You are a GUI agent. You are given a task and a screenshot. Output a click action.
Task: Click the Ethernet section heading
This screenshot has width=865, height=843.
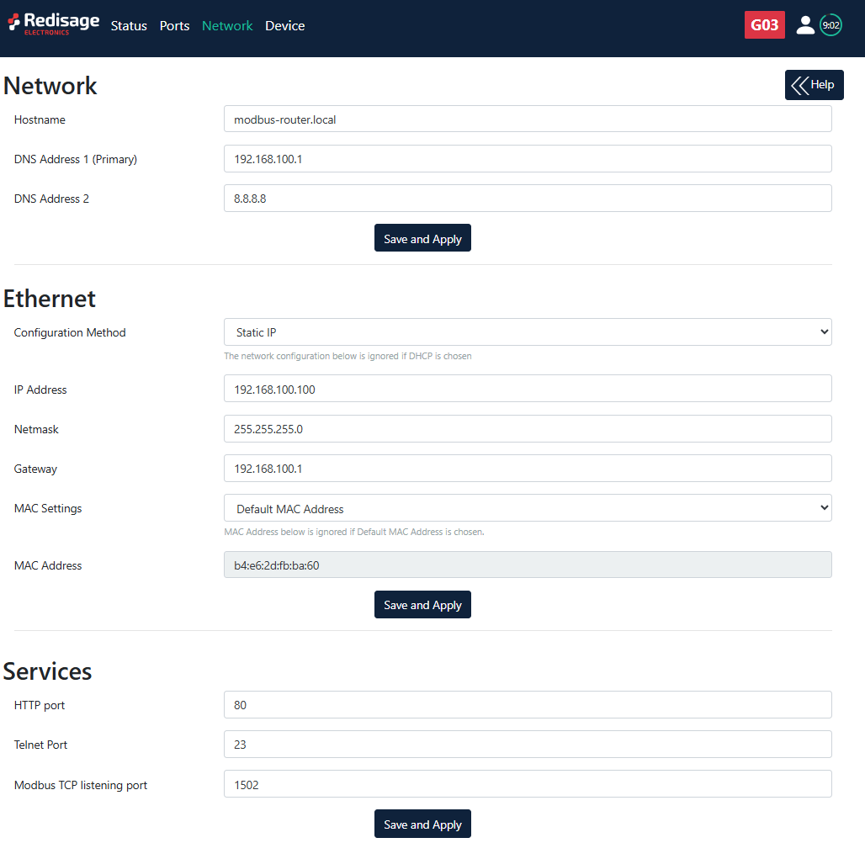pos(50,299)
